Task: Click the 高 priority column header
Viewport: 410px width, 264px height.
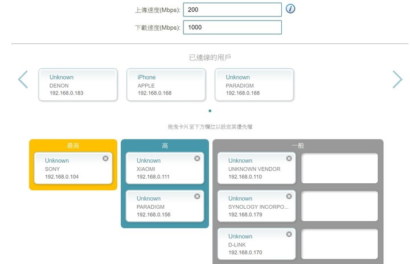Action: (165, 146)
